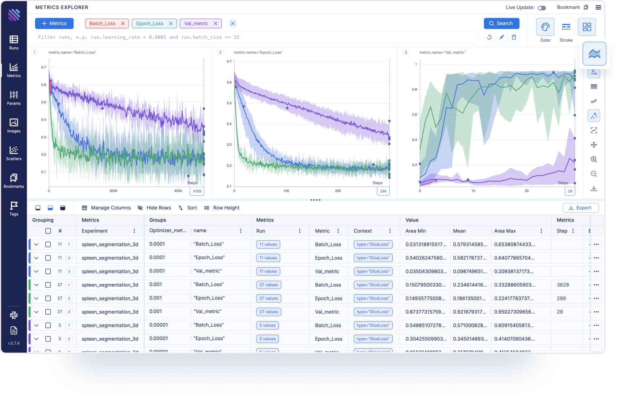Click the Export button

click(x=580, y=208)
